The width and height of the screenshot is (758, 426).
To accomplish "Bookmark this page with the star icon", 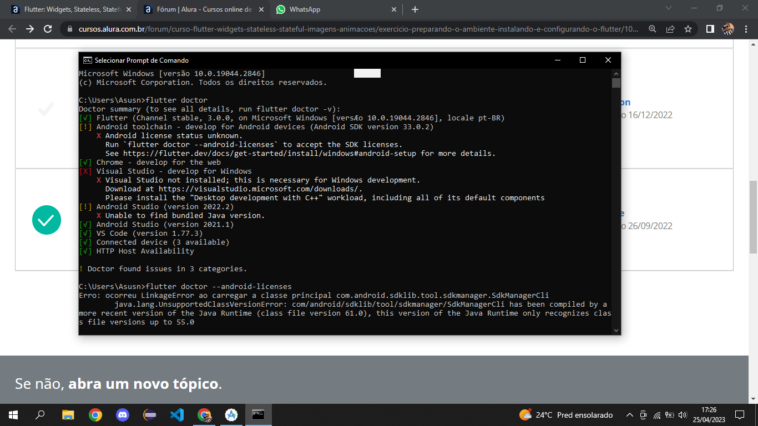I will [x=688, y=29].
